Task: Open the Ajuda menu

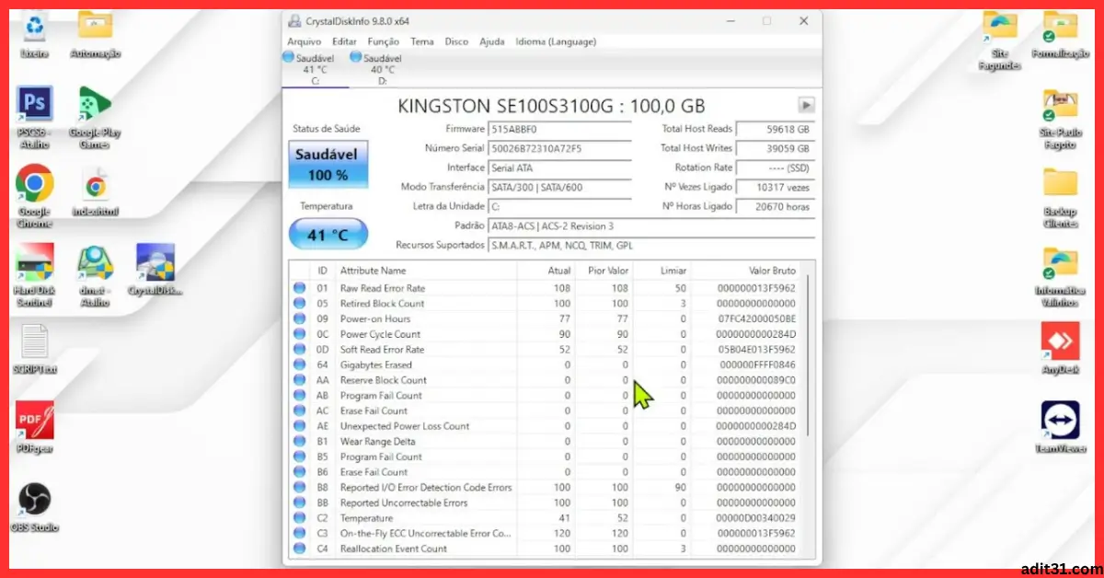Action: pos(492,41)
